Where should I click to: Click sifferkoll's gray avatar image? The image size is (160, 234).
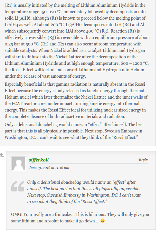click(19, 164)
